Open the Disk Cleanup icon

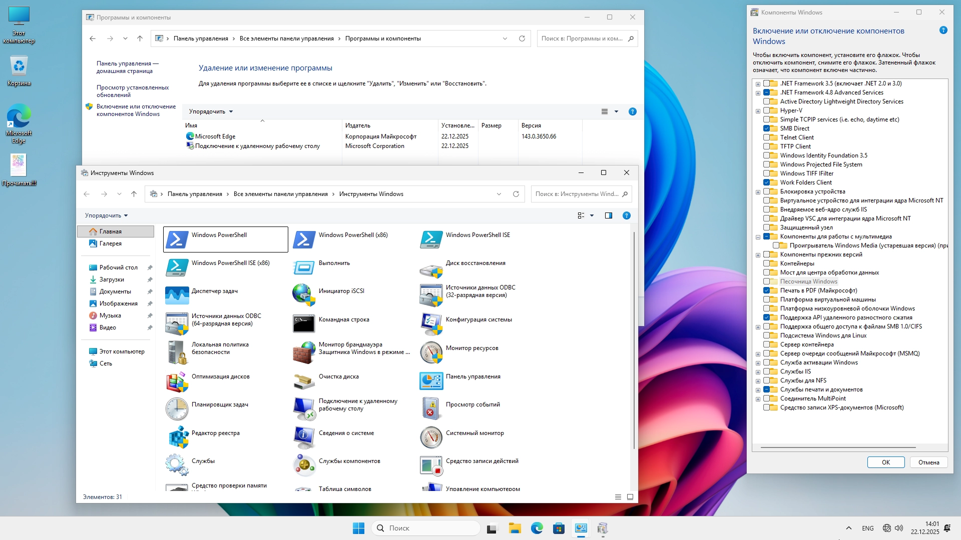(304, 380)
